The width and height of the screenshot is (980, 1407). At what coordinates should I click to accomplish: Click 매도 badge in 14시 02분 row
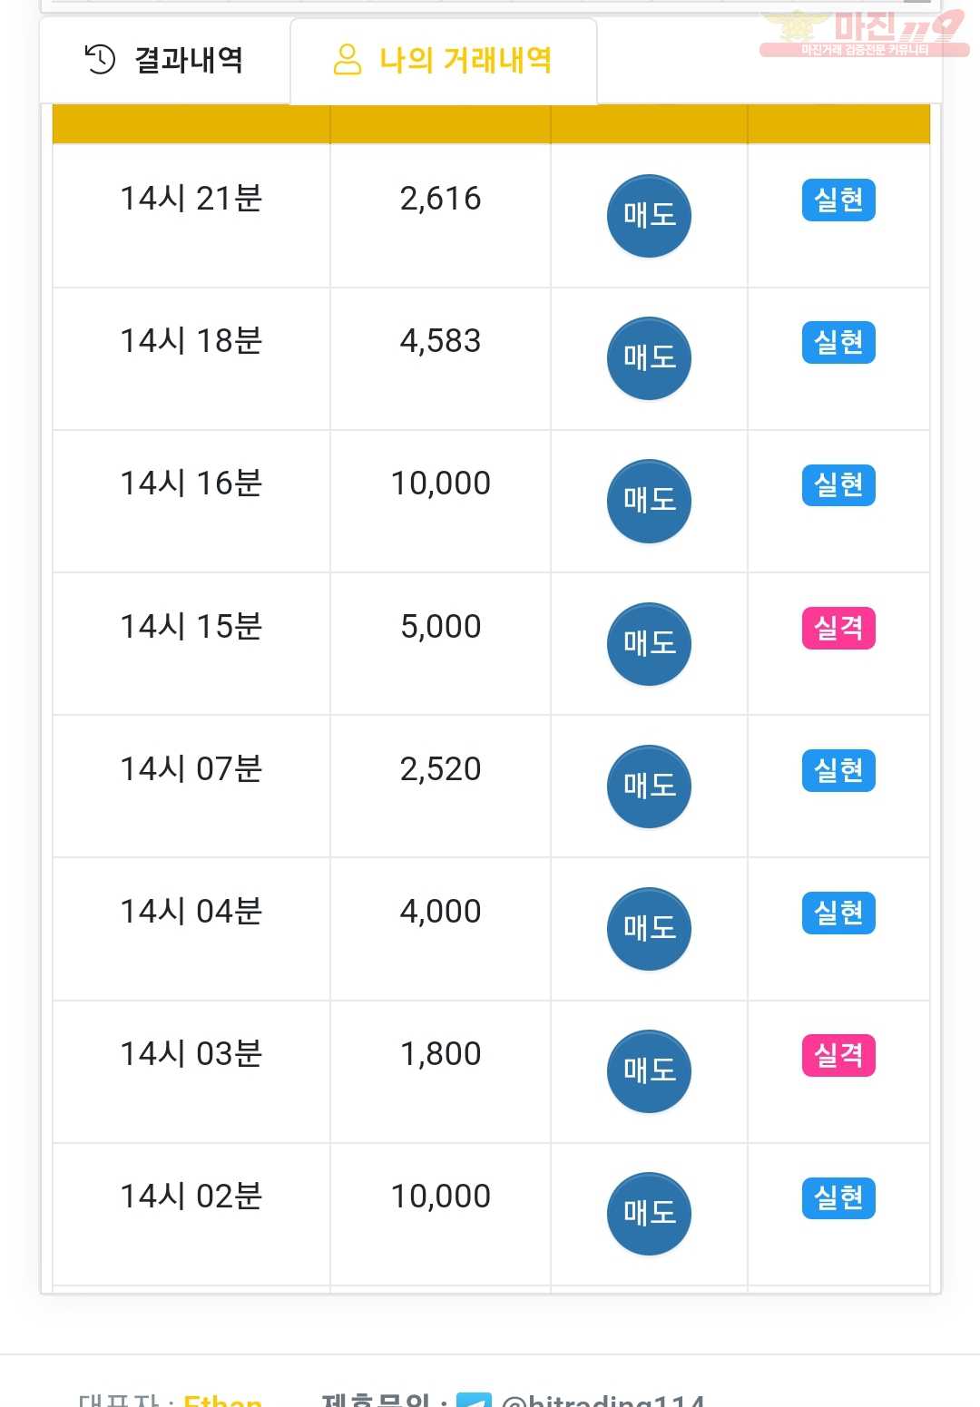(649, 1214)
